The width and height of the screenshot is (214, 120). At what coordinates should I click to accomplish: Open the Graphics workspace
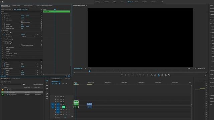[x=144, y=2]
